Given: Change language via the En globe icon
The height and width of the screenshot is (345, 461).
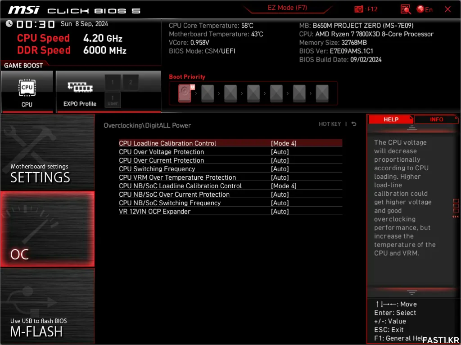Looking at the screenshot, I should (425, 9).
